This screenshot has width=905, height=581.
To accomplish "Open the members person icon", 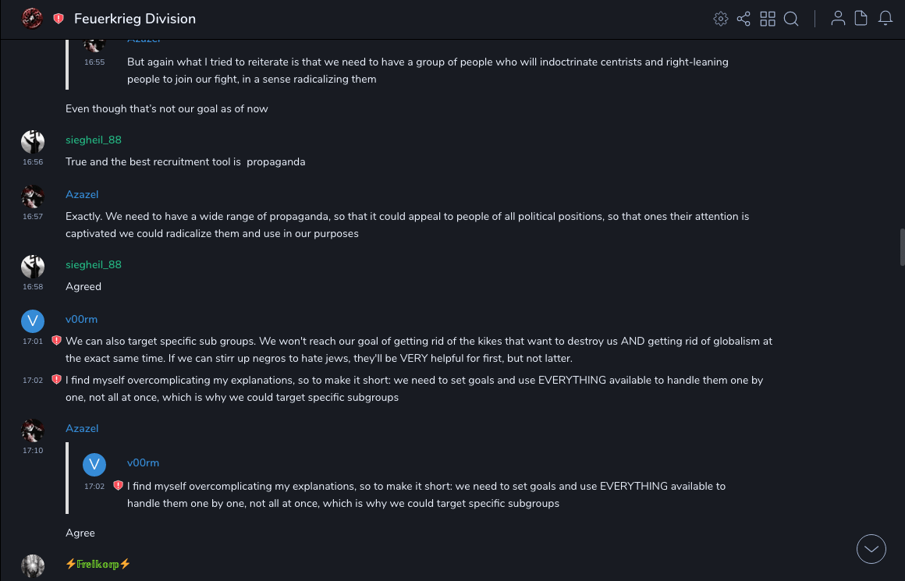I will coord(838,19).
